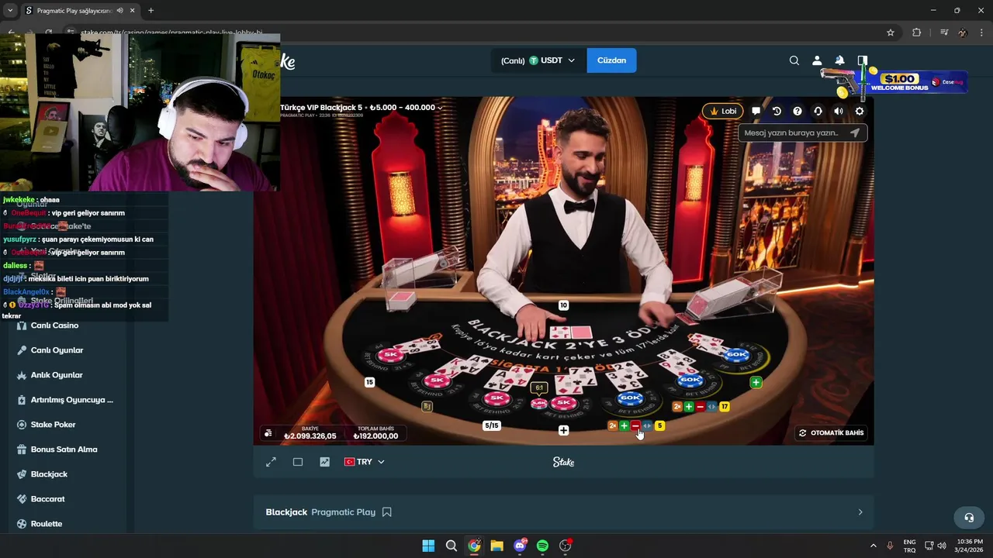This screenshot has width=993, height=558.
Task: Expand the Blackjack Pragmatic Play info row
Action: coord(563,512)
